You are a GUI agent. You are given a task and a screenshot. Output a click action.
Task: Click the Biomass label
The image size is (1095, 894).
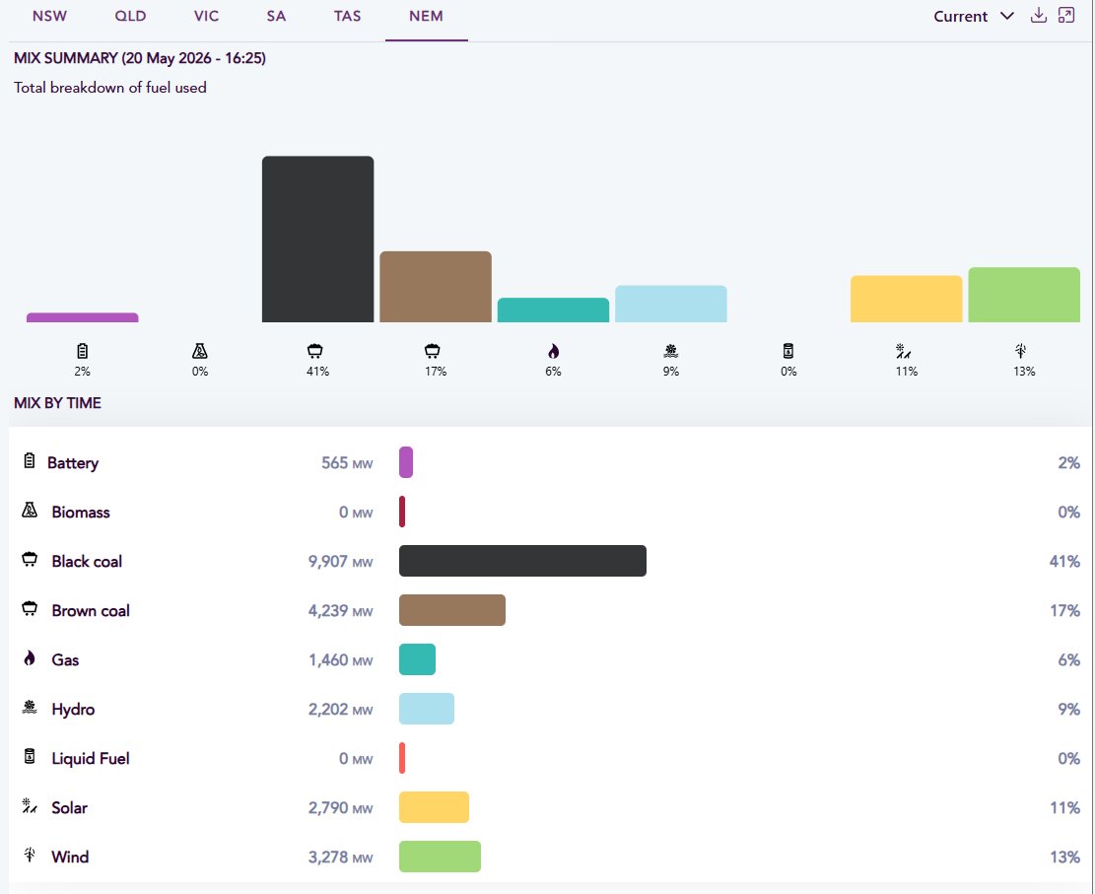[x=80, y=512]
